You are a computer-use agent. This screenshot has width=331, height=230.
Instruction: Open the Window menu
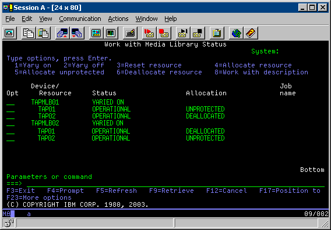click(146, 19)
